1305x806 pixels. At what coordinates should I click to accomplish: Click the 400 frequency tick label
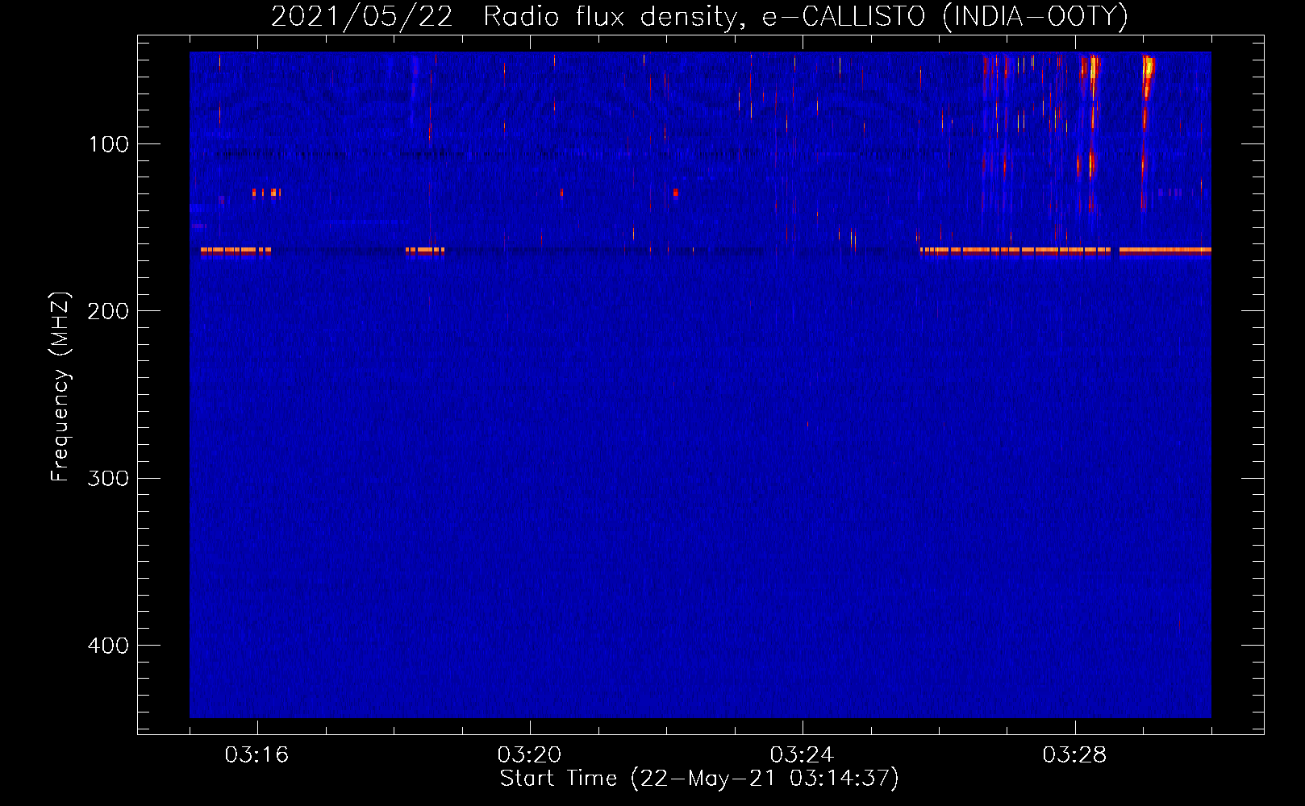point(108,646)
